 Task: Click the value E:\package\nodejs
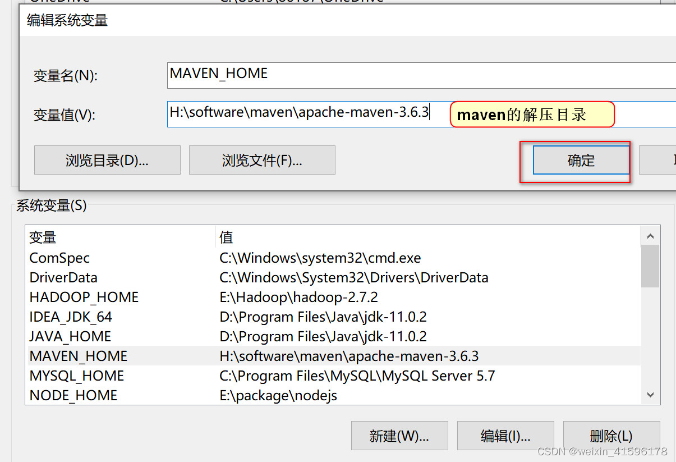[278, 395]
